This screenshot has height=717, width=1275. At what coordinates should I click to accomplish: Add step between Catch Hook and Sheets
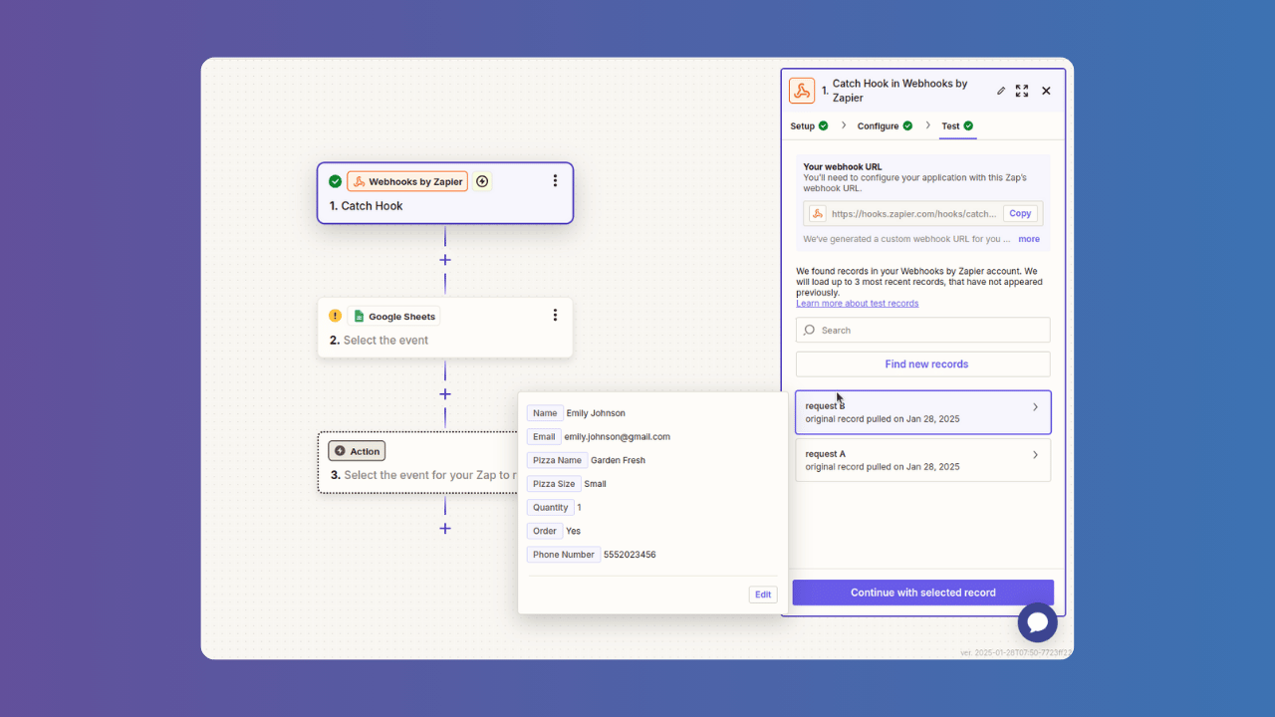445,260
